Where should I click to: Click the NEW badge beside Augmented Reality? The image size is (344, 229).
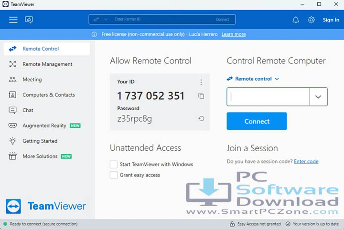point(75,125)
